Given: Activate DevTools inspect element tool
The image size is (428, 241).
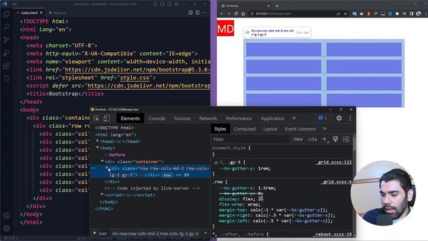Looking at the screenshot, I should click(96, 118).
